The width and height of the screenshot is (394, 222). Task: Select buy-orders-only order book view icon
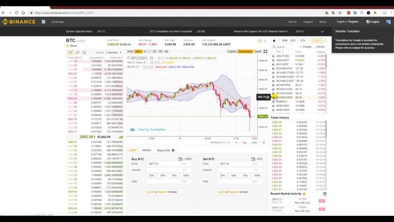tap(78, 52)
